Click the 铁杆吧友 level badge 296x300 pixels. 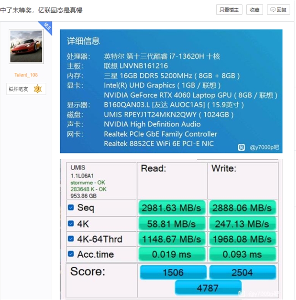[26, 89]
